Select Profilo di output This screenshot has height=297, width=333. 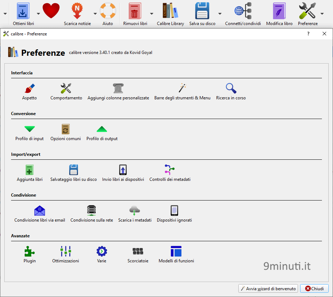pyautogui.click(x=102, y=132)
